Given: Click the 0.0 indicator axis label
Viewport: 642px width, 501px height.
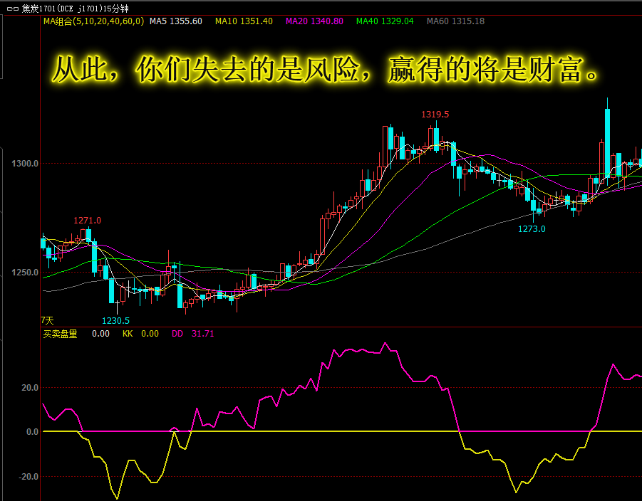Looking at the screenshot, I should pos(32,432).
